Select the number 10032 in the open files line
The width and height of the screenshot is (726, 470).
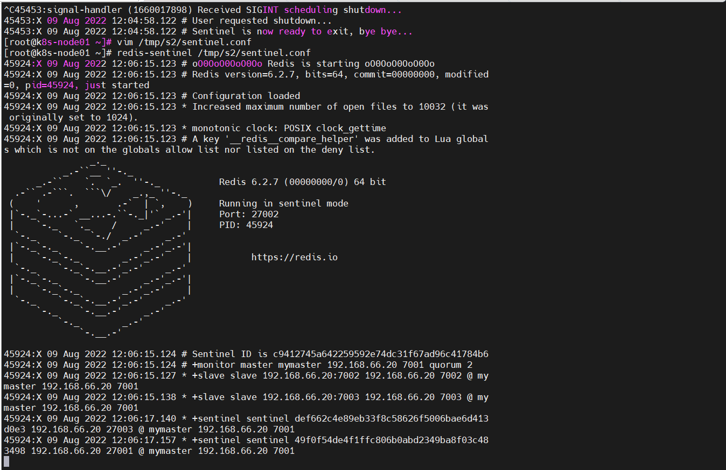click(x=432, y=106)
